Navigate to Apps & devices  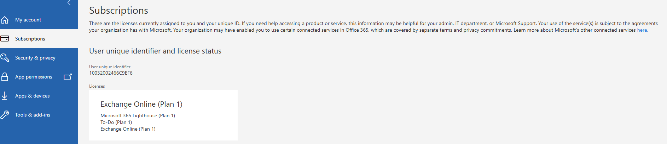pos(32,96)
